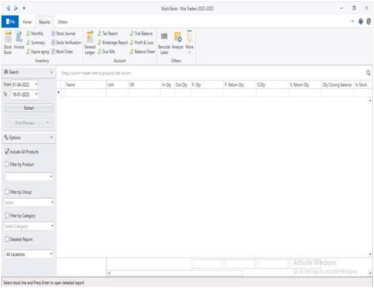Viewport: 374px width, 288px height.
Task: Click the @ contact icon
Action: pyautogui.click(x=369, y=21)
